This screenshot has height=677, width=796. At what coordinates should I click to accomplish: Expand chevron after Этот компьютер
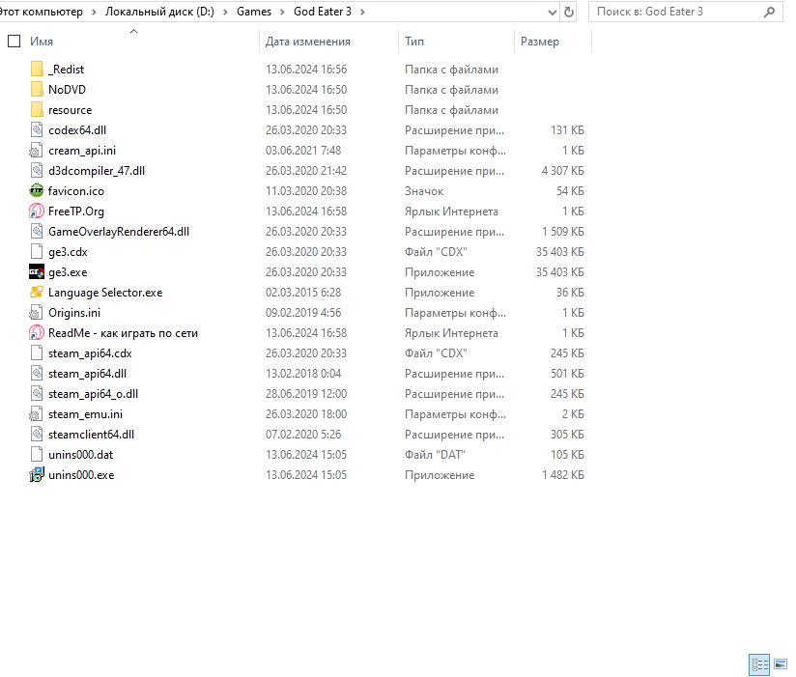tap(94, 13)
